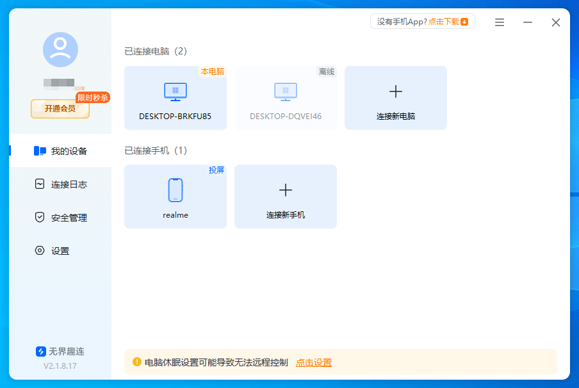Image resolution: width=579 pixels, height=388 pixels.
Task: Open 设置 from the sidebar
Action: (x=60, y=250)
